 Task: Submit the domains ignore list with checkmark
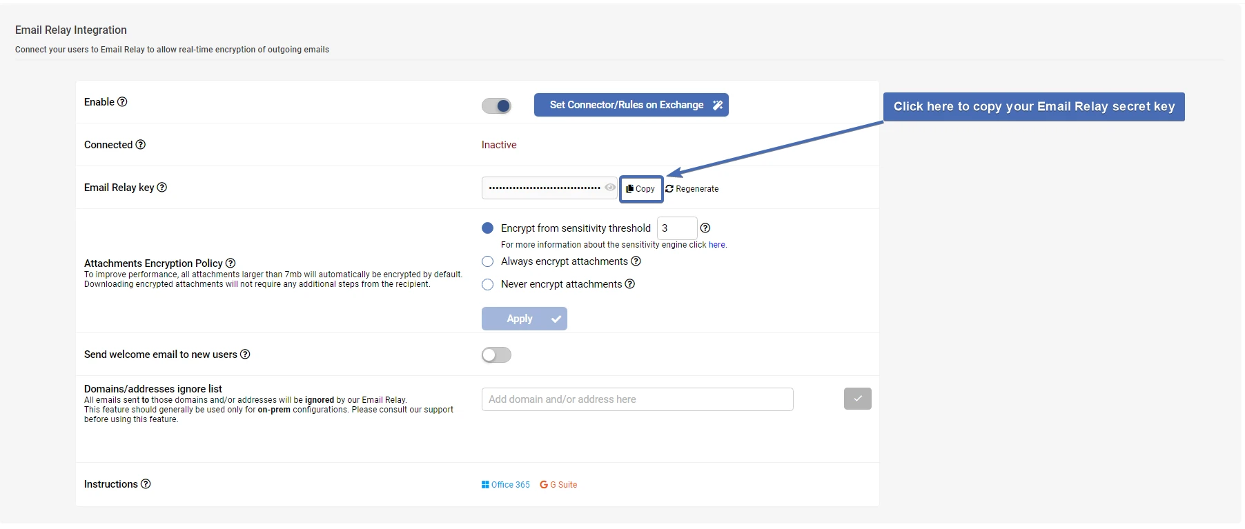(857, 399)
